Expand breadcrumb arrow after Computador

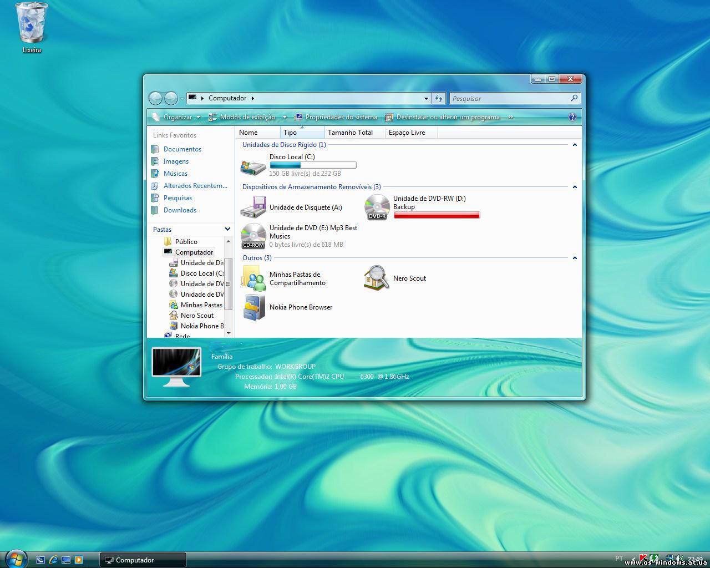pyautogui.click(x=253, y=98)
